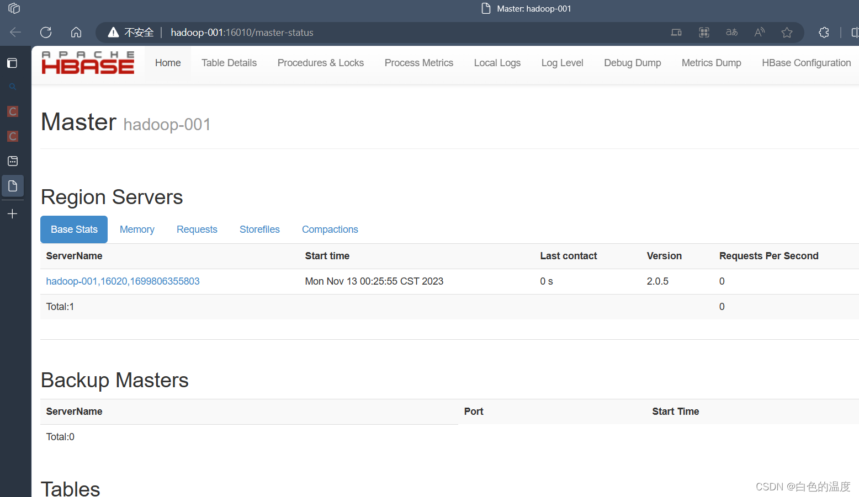859x497 pixels.
Task: Select the Storefiles tab
Action: [x=259, y=229]
